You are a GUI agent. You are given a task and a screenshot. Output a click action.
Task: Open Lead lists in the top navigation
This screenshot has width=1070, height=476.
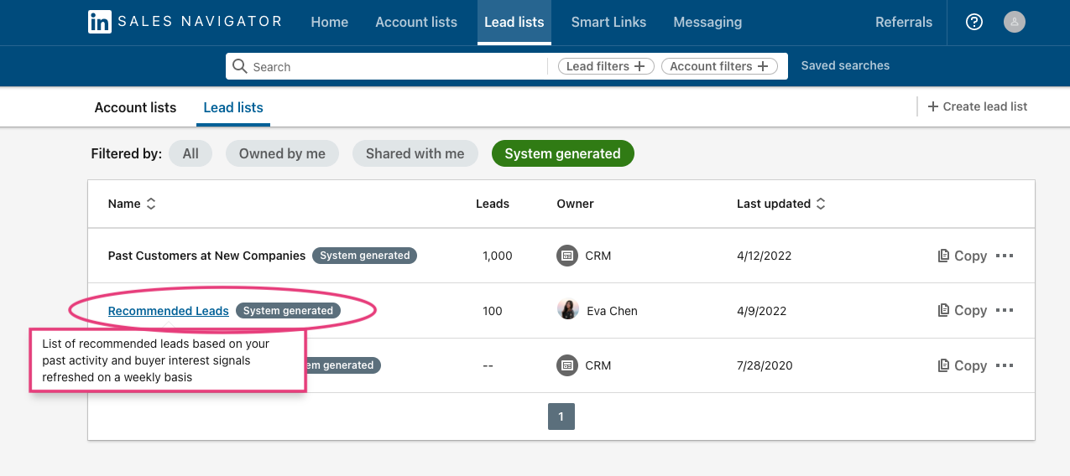(514, 22)
